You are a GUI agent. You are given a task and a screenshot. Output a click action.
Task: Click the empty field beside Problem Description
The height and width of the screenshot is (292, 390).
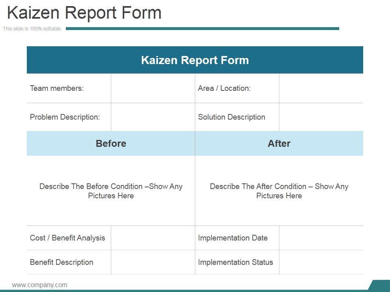point(153,117)
